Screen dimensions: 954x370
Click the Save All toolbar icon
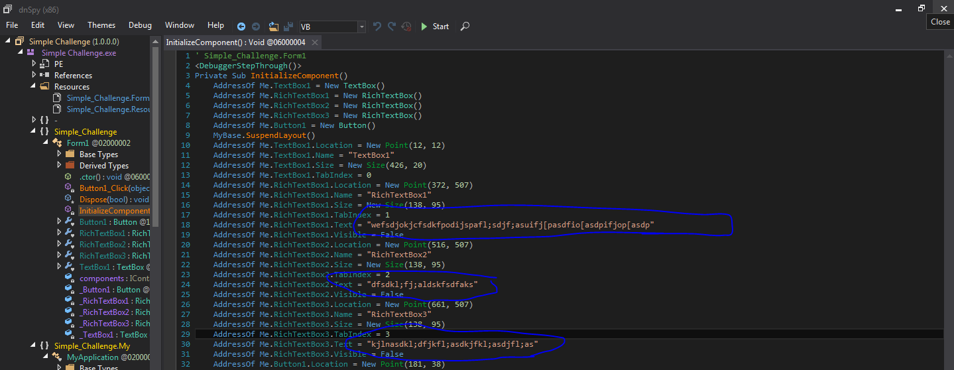coord(288,27)
